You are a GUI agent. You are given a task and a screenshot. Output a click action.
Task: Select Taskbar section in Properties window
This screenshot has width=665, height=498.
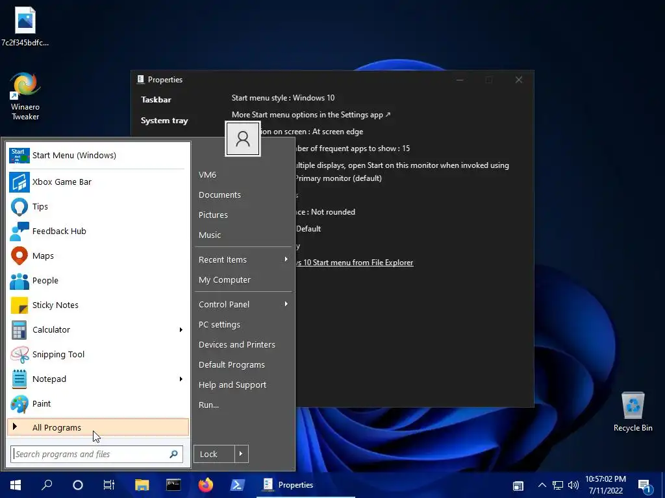tap(156, 100)
